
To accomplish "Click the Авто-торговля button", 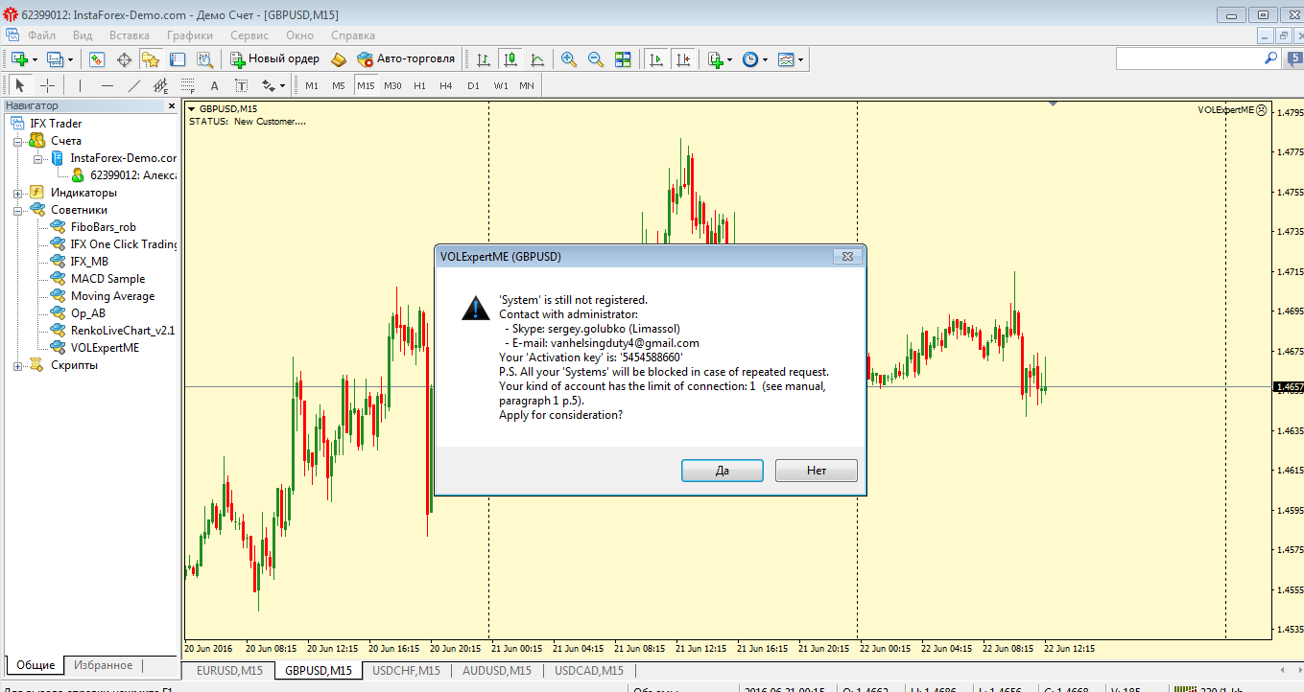I will [406, 59].
